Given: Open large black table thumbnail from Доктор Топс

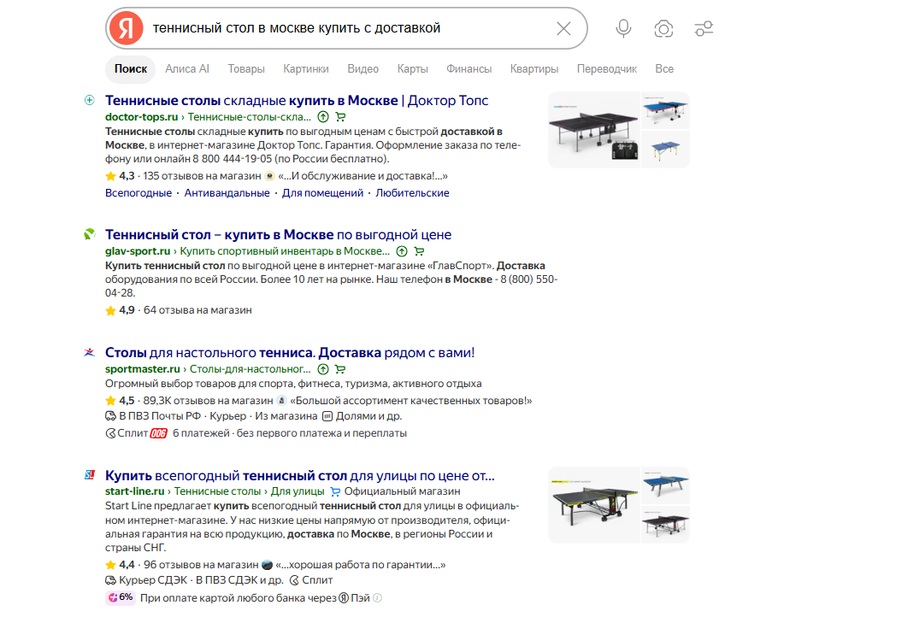Looking at the screenshot, I should (x=593, y=130).
